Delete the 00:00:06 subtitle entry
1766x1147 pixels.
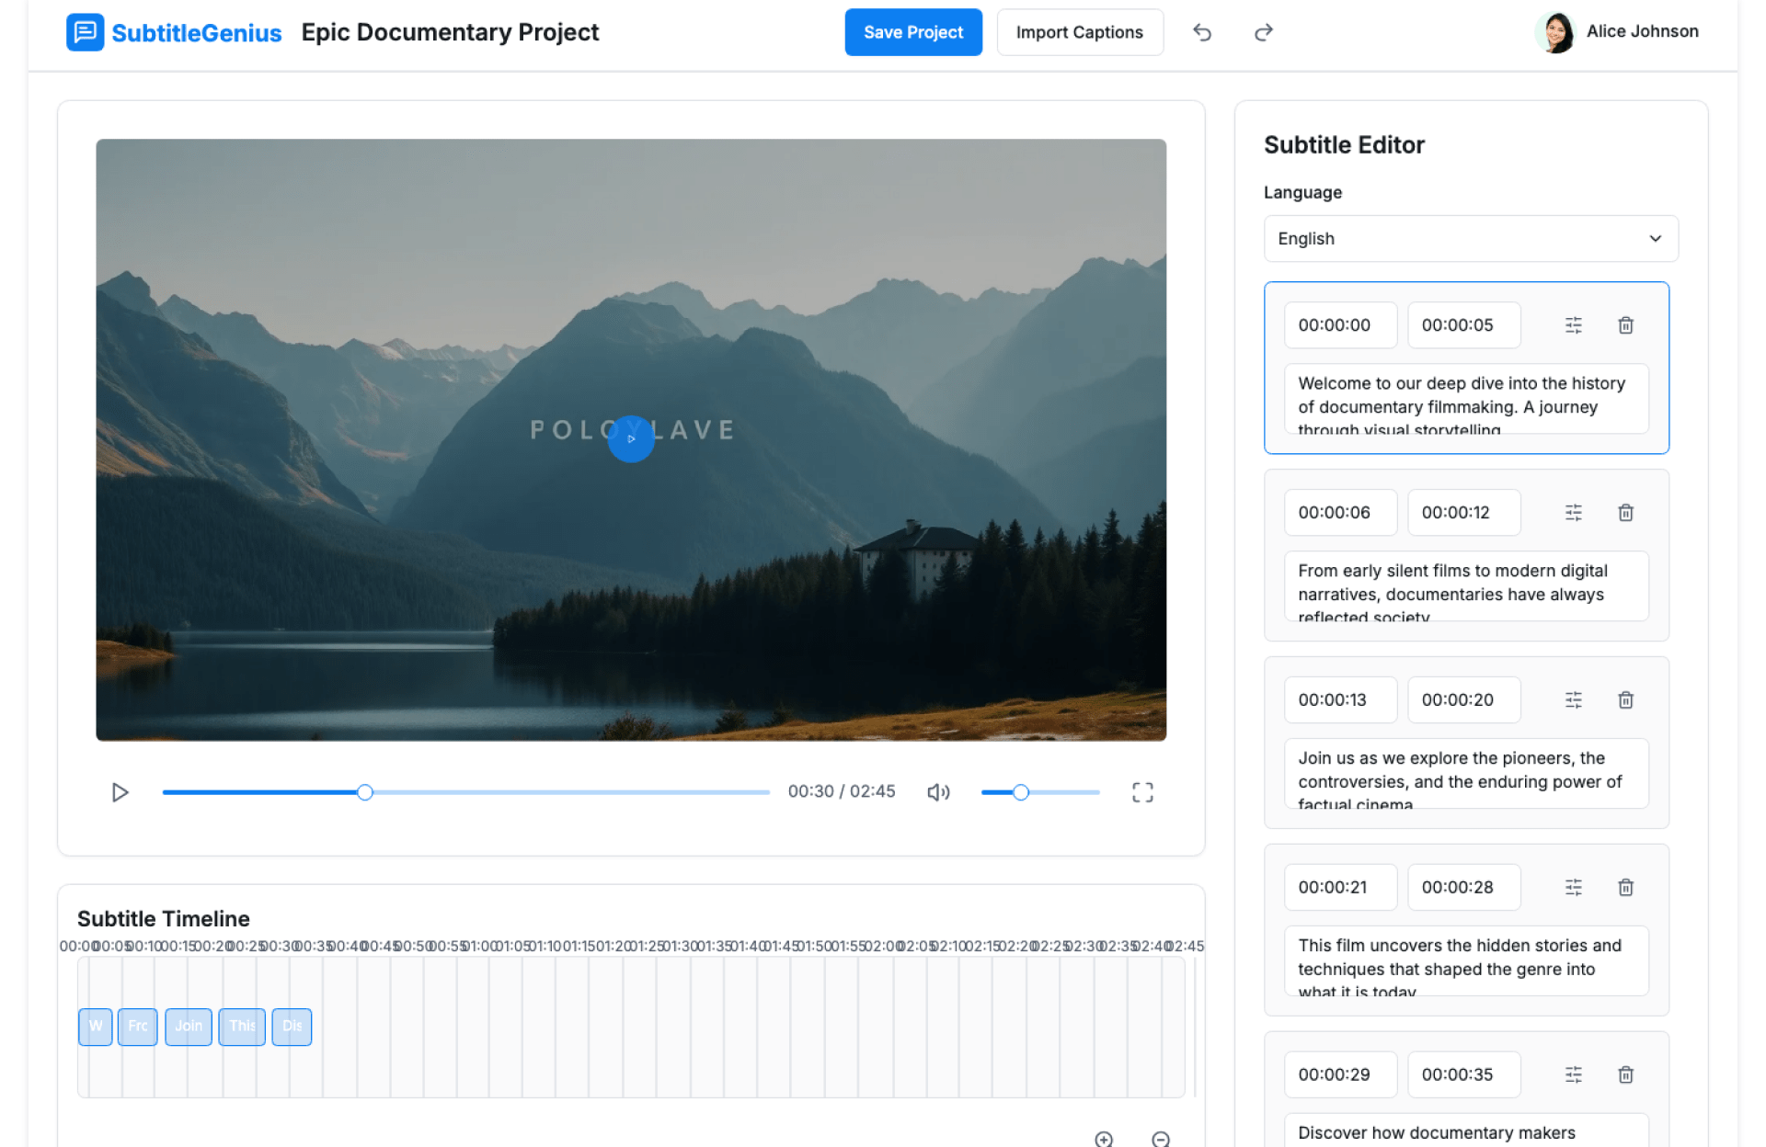(x=1625, y=513)
